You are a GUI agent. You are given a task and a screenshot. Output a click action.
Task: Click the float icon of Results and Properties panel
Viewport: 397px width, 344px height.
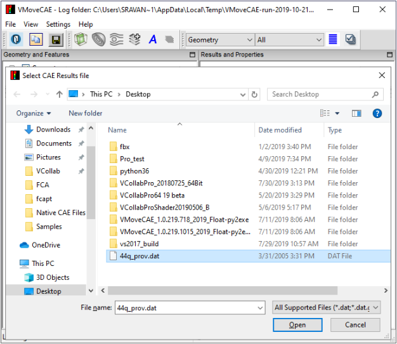tap(389, 55)
